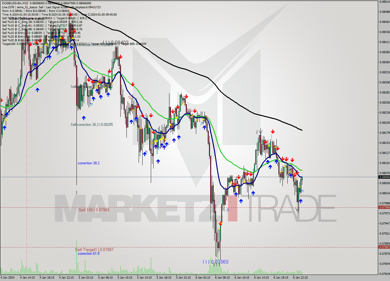The image size is (390, 281).
Task: Click 0.08179 on the price axis
Action: tap(385, 133)
